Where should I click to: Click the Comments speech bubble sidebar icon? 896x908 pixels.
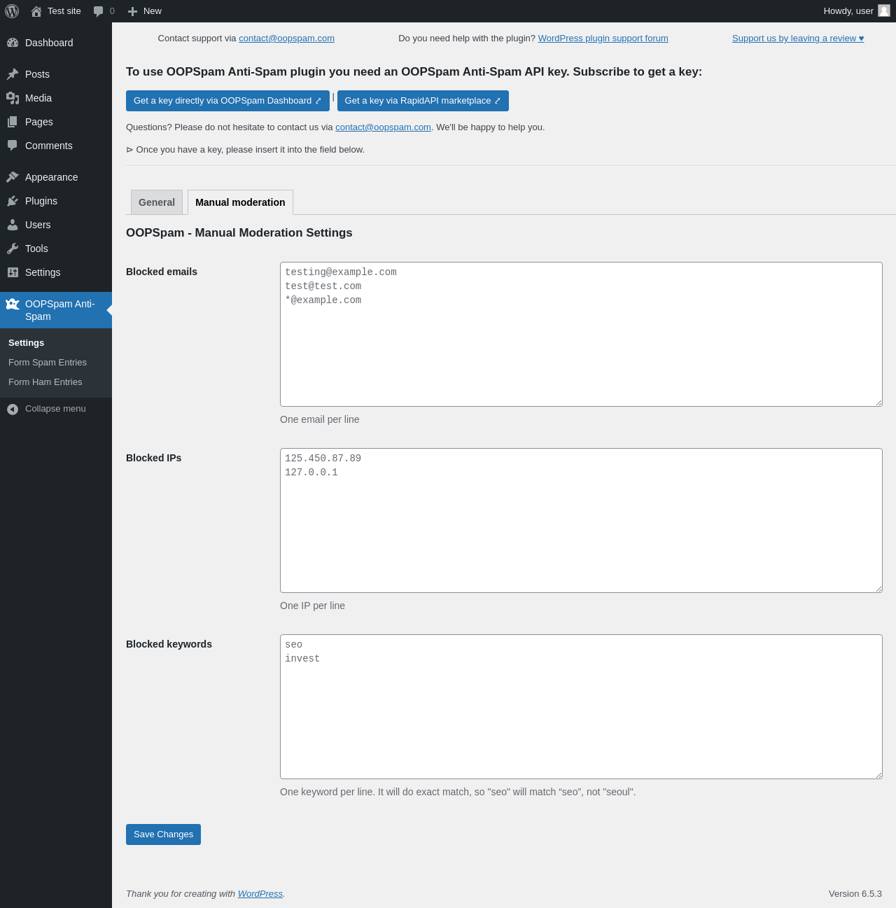pos(13,146)
